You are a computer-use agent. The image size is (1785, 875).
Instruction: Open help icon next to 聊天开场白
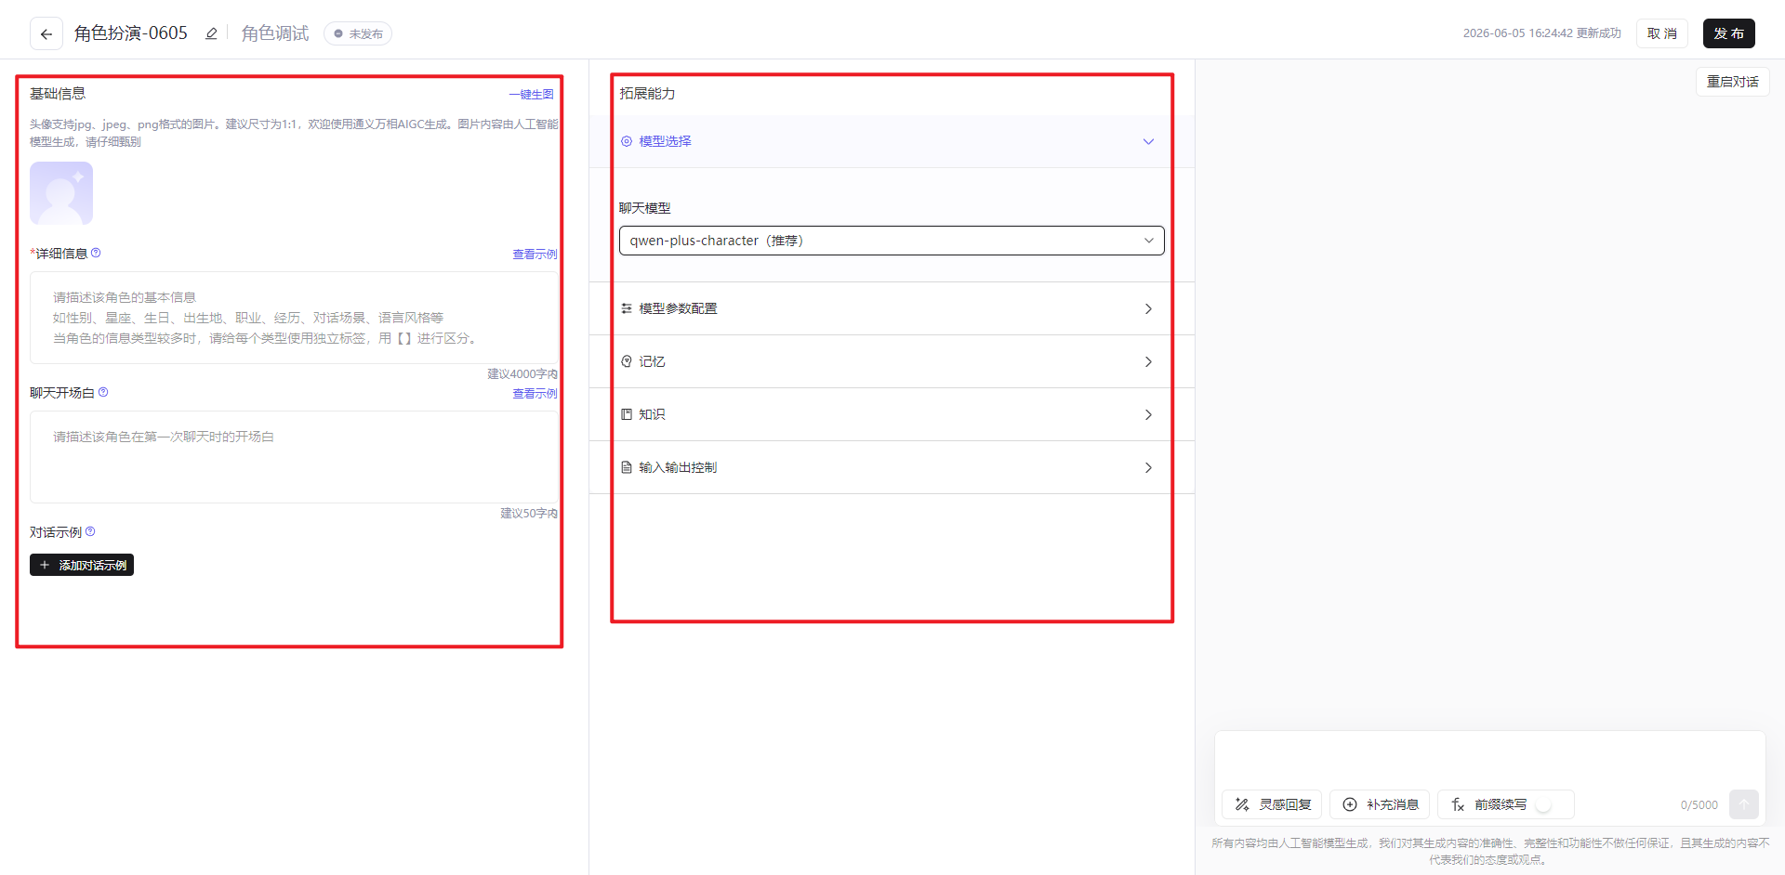103,392
